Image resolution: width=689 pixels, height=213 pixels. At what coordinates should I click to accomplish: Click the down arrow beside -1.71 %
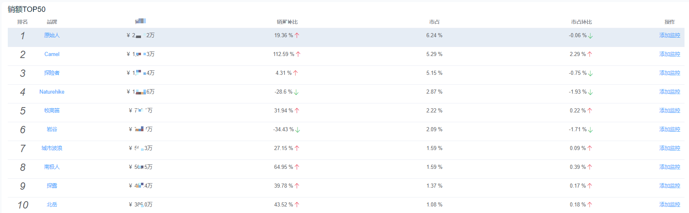coord(591,130)
